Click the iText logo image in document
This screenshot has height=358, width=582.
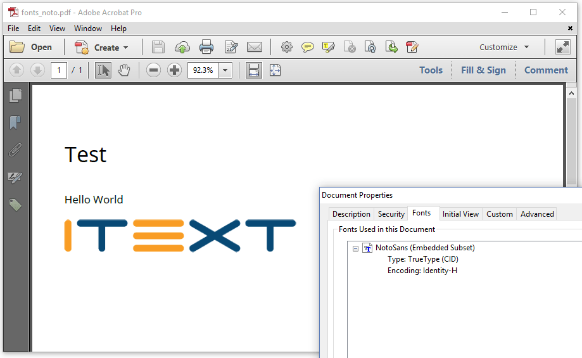pos(180,236)
